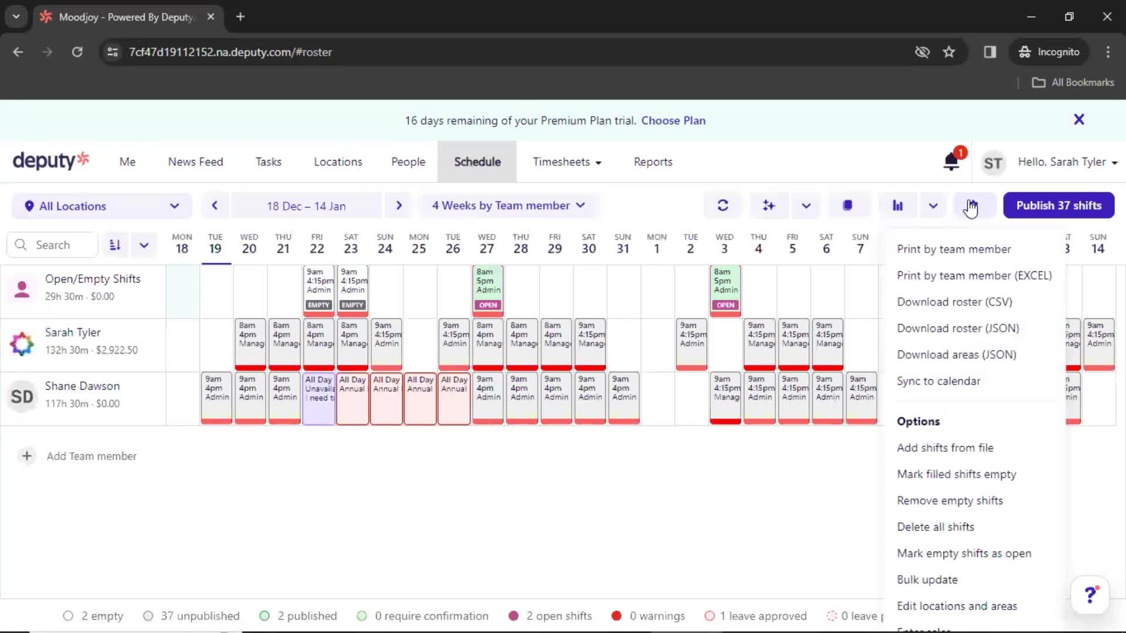The image size is (1126, 633).
Task: Open the Schedule menu tab
Action: click(x=477, y=162)
